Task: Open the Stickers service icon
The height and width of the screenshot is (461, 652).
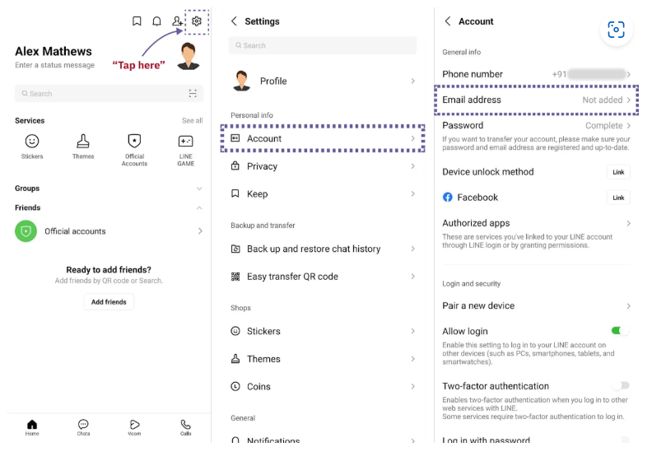Action: 32,142
